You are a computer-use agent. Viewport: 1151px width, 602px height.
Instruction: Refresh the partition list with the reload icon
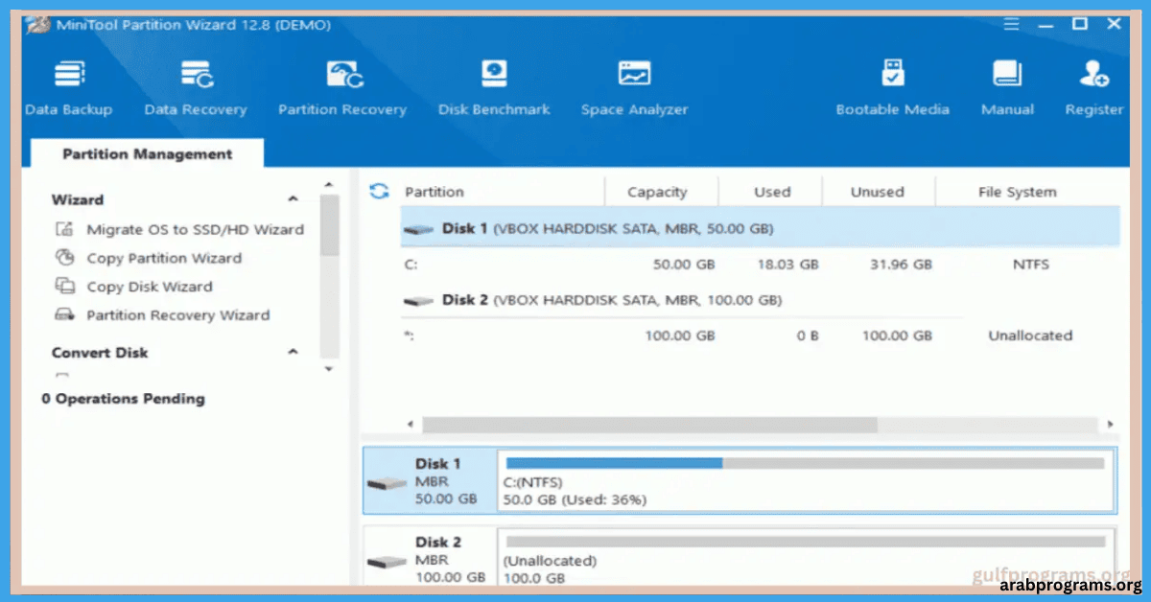pos(379,192)
